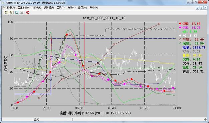Click the new blank document toolbar icon
Screen dimensions: 209x123
click(6, 13)
